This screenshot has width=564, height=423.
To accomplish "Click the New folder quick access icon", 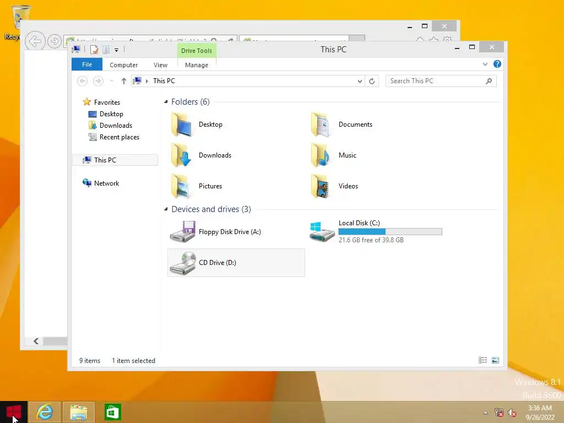I will 106,50.
